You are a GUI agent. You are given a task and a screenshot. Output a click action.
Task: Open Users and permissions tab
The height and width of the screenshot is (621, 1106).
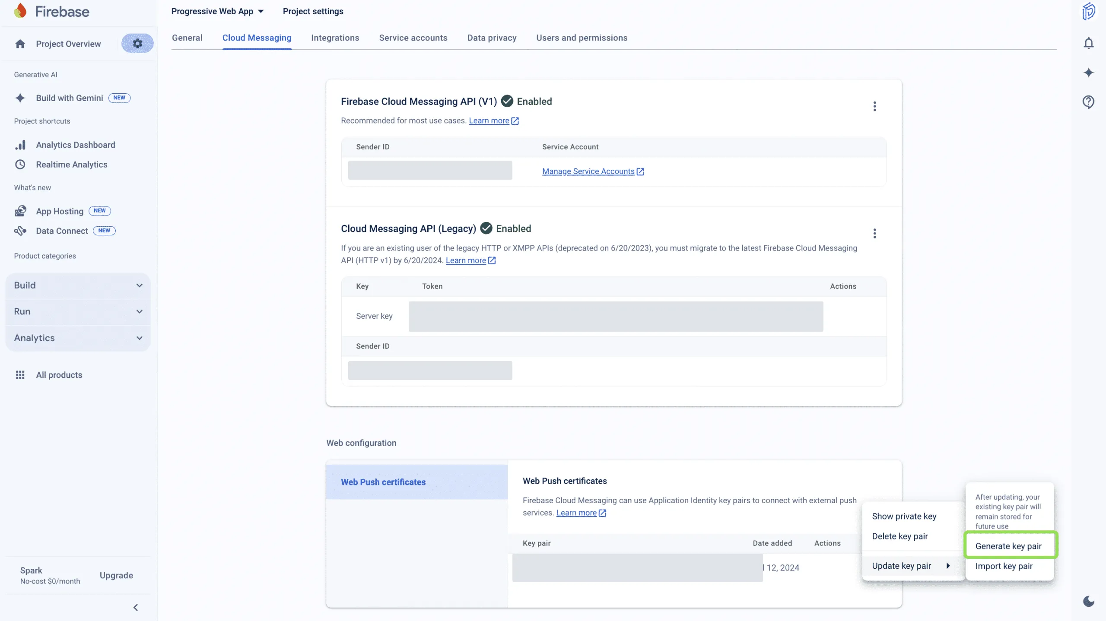(x=582, y=38)
